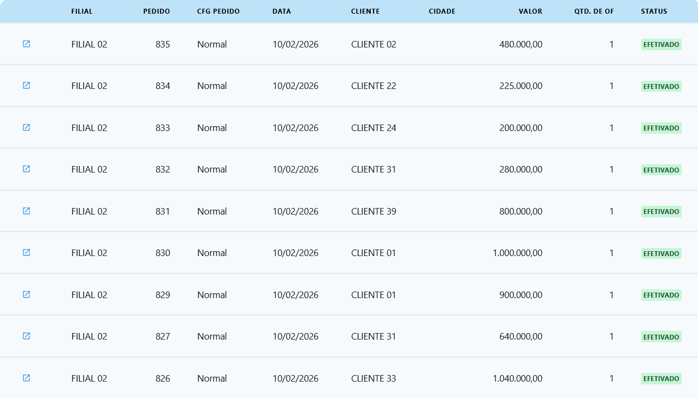Viewport: 698px width, 398px height.
Task: Click open icon for order 833
Action: point(26,127)
